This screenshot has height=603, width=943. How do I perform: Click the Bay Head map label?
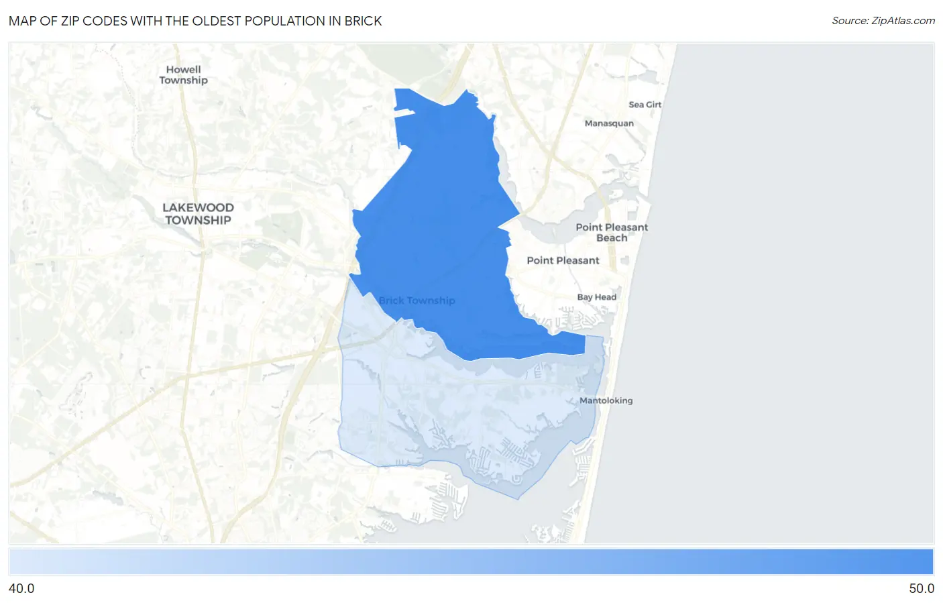(x=596, y=297)
